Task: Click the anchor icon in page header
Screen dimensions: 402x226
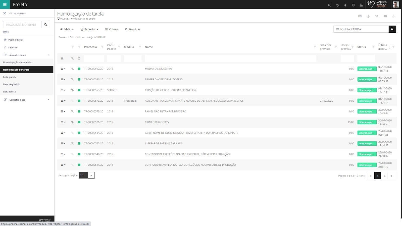Action: pos(368,16)
